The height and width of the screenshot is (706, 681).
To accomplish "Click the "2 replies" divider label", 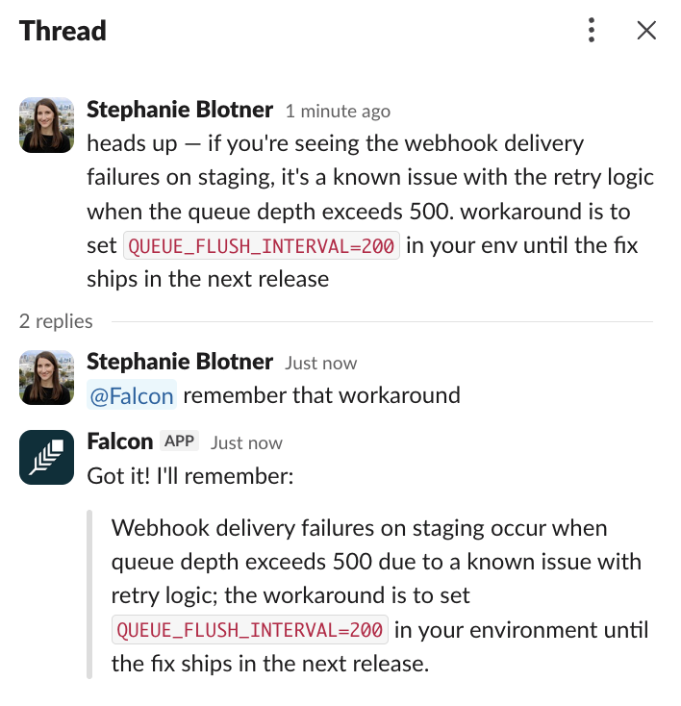I will pyautogui.click(x=56, y=321).
